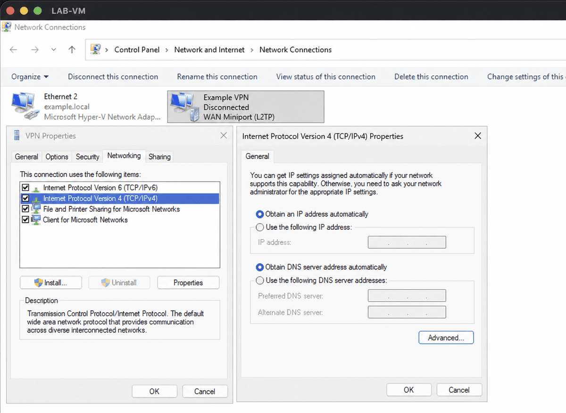The image size is (566, 413).
Task: Go up one level with the Up arrow
Action: point(72,49)
